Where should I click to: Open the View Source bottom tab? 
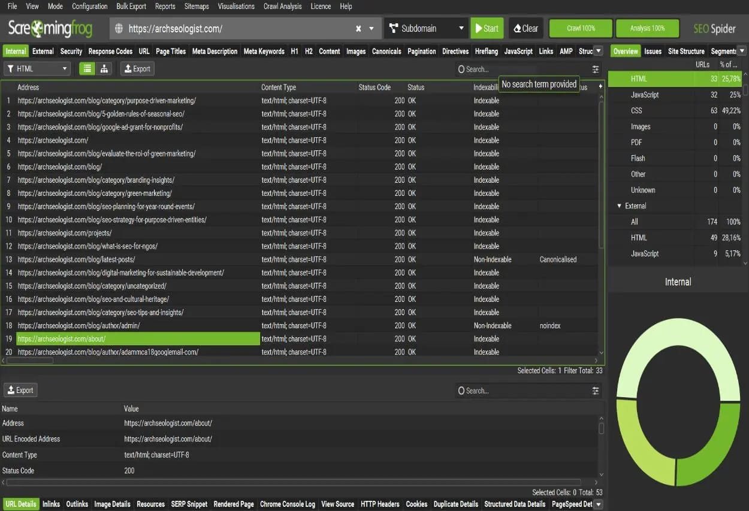point(337,504)
